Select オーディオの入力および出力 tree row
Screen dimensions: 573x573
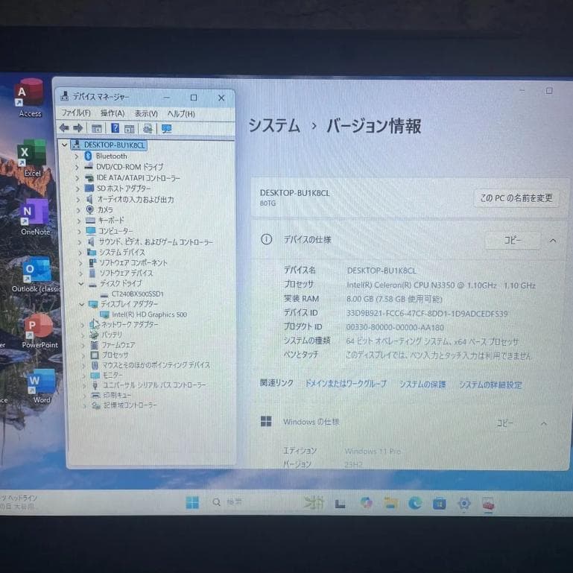[135, 199]
